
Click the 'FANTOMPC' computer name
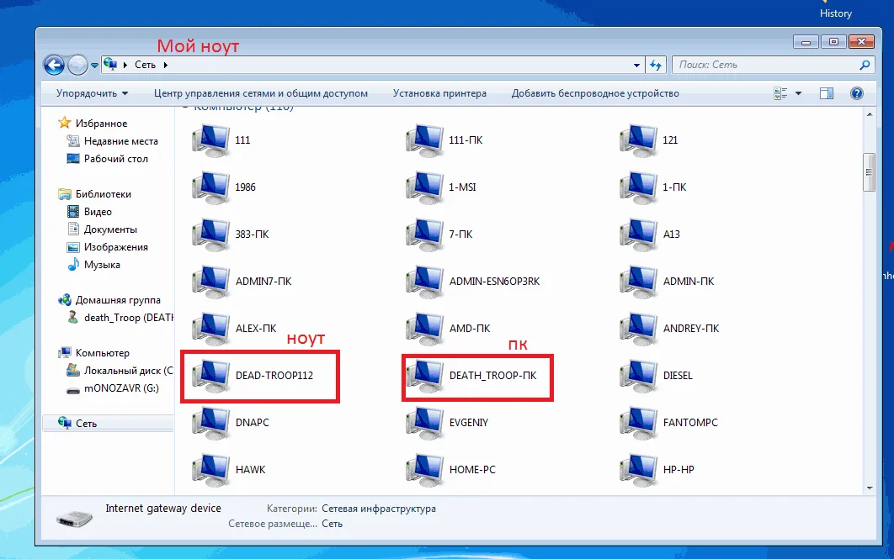pos(690,423)
